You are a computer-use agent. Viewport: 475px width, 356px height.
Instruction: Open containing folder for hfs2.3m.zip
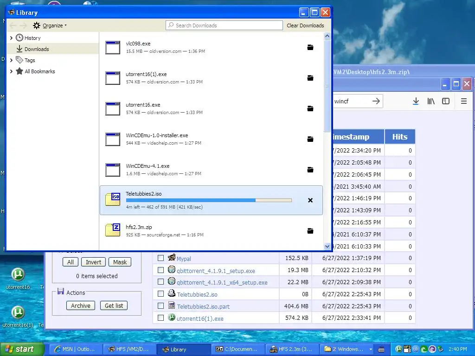coord(310,231)
